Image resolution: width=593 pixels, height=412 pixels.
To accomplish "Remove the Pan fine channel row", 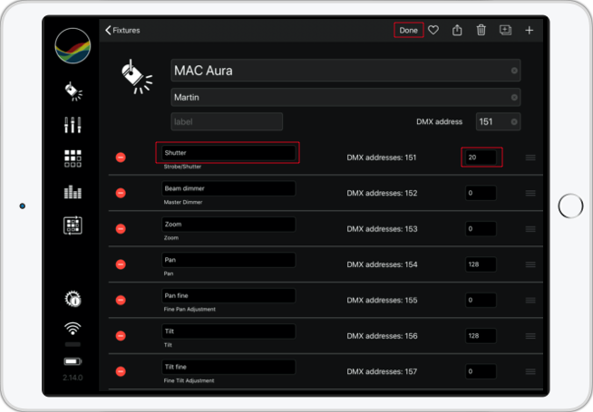I will point(121,301).
